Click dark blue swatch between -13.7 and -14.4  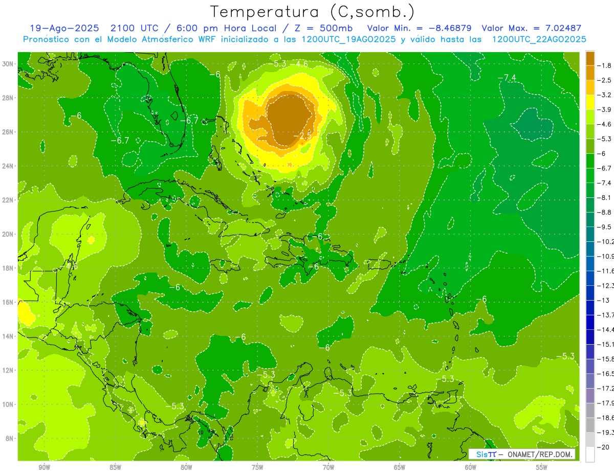pos(590,322)
